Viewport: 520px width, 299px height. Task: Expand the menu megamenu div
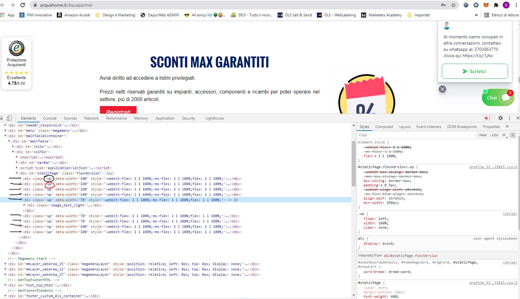tap(5, 131)
